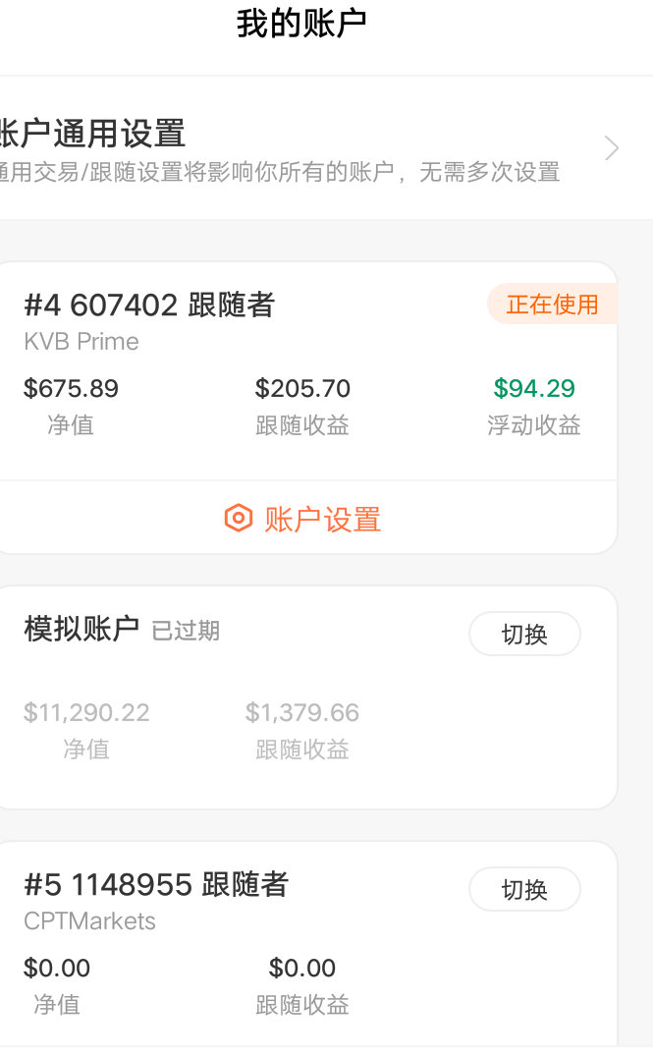Click the $675.89 net value amount
This screenshot has height=1057, width=653.
71,389
